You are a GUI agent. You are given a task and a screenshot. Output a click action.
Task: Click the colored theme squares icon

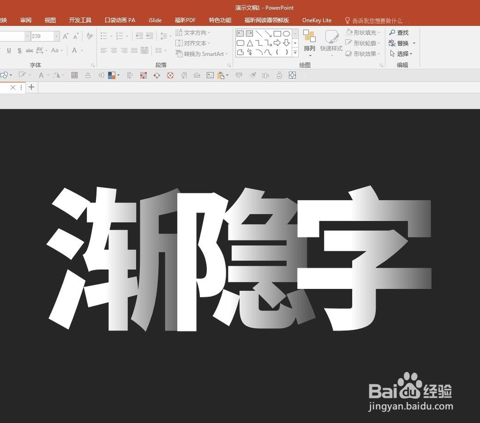[x=112, y=75]
